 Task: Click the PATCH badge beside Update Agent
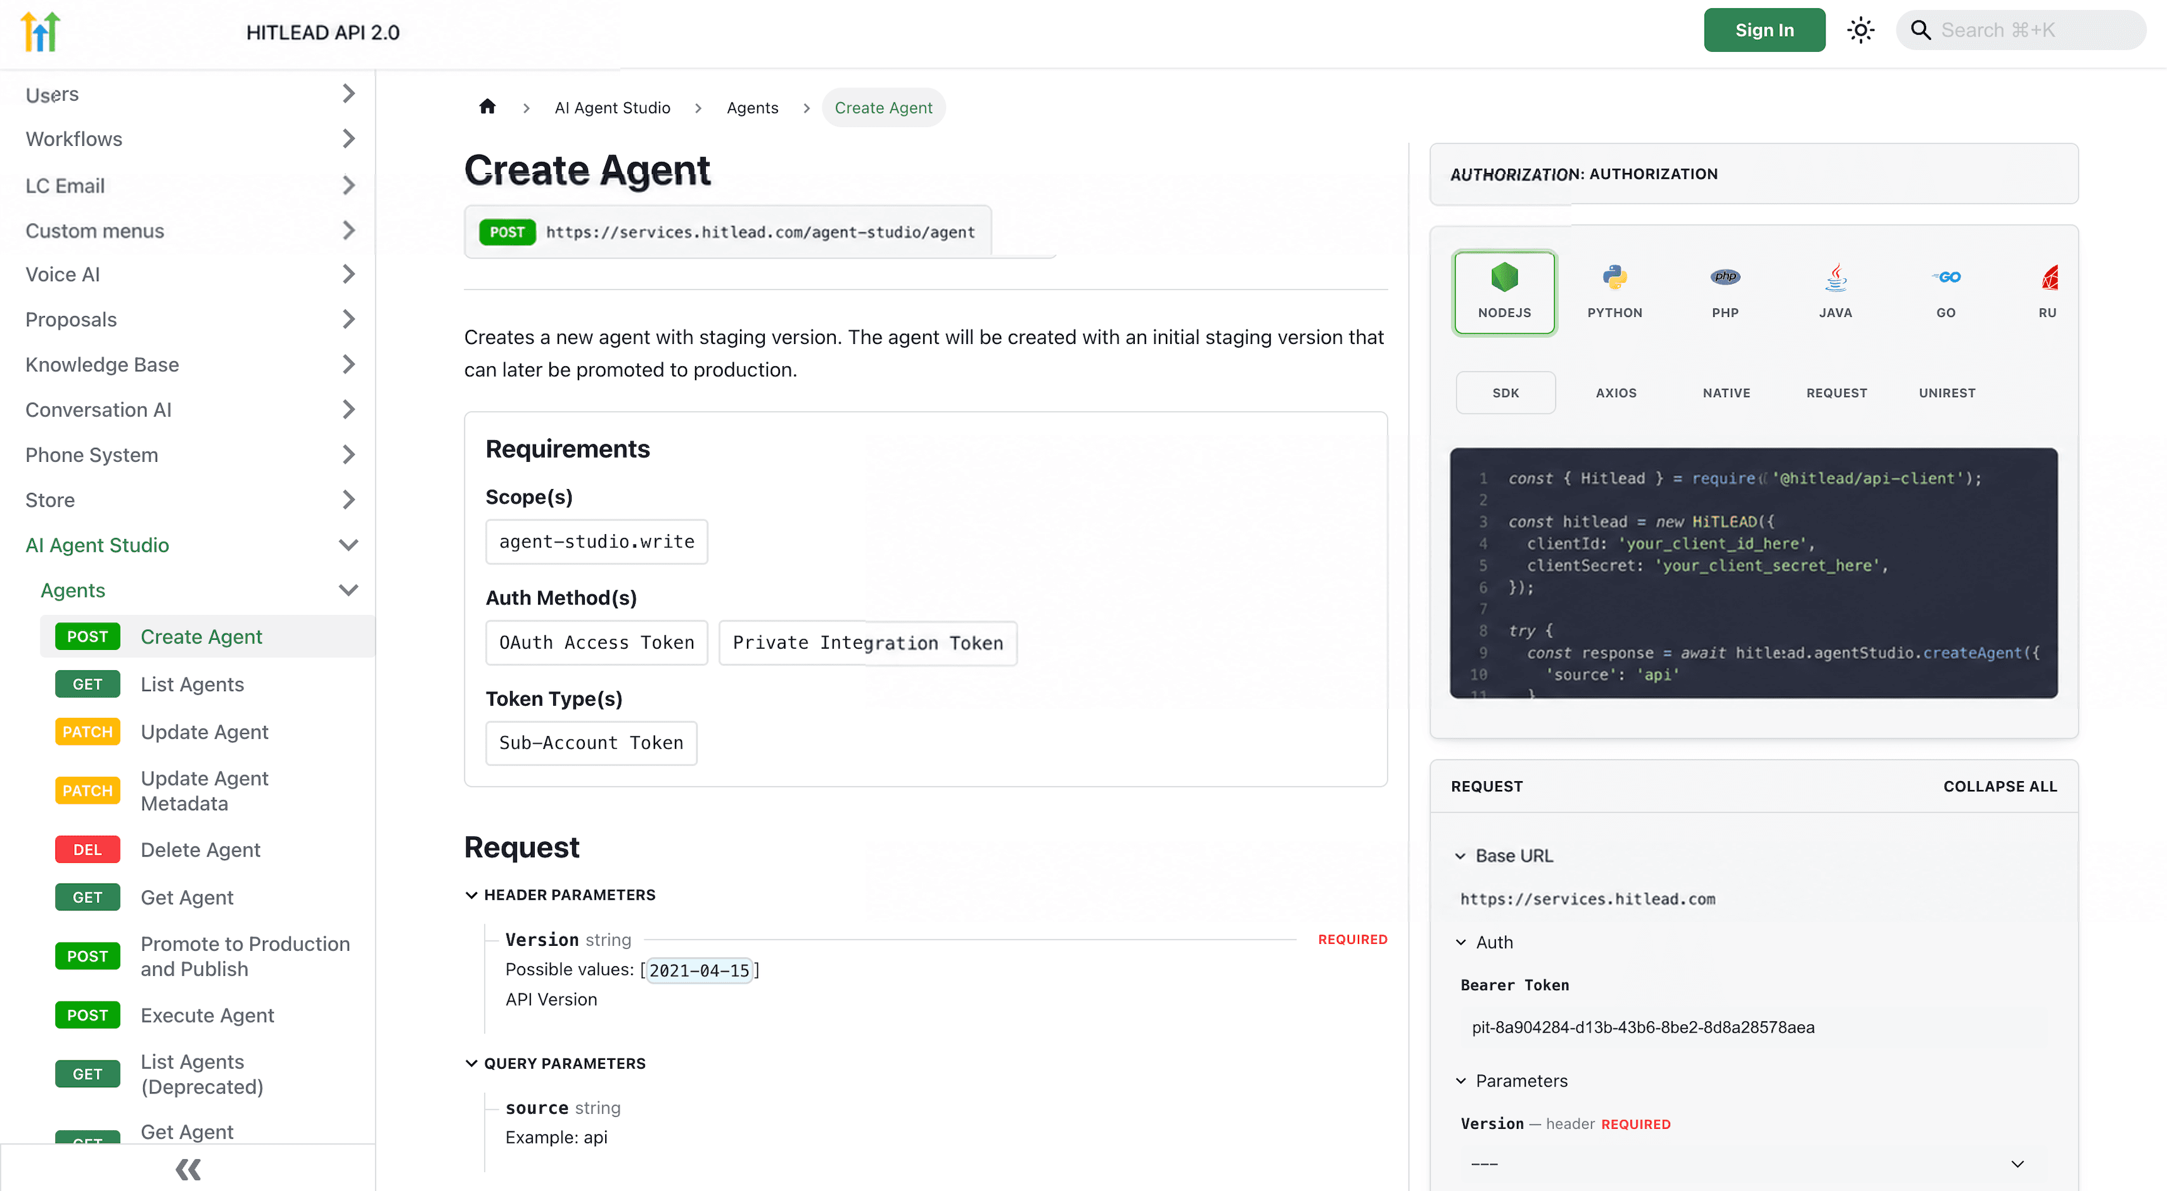87,732
